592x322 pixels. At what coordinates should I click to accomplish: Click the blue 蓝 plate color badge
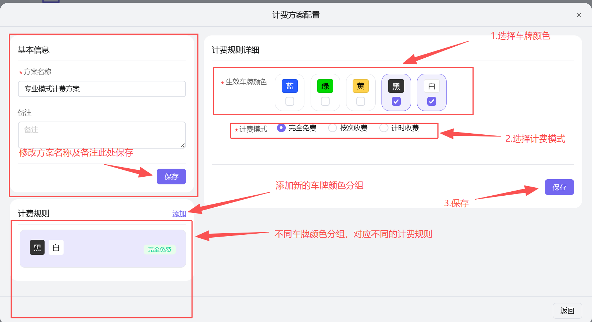[290, 86]
